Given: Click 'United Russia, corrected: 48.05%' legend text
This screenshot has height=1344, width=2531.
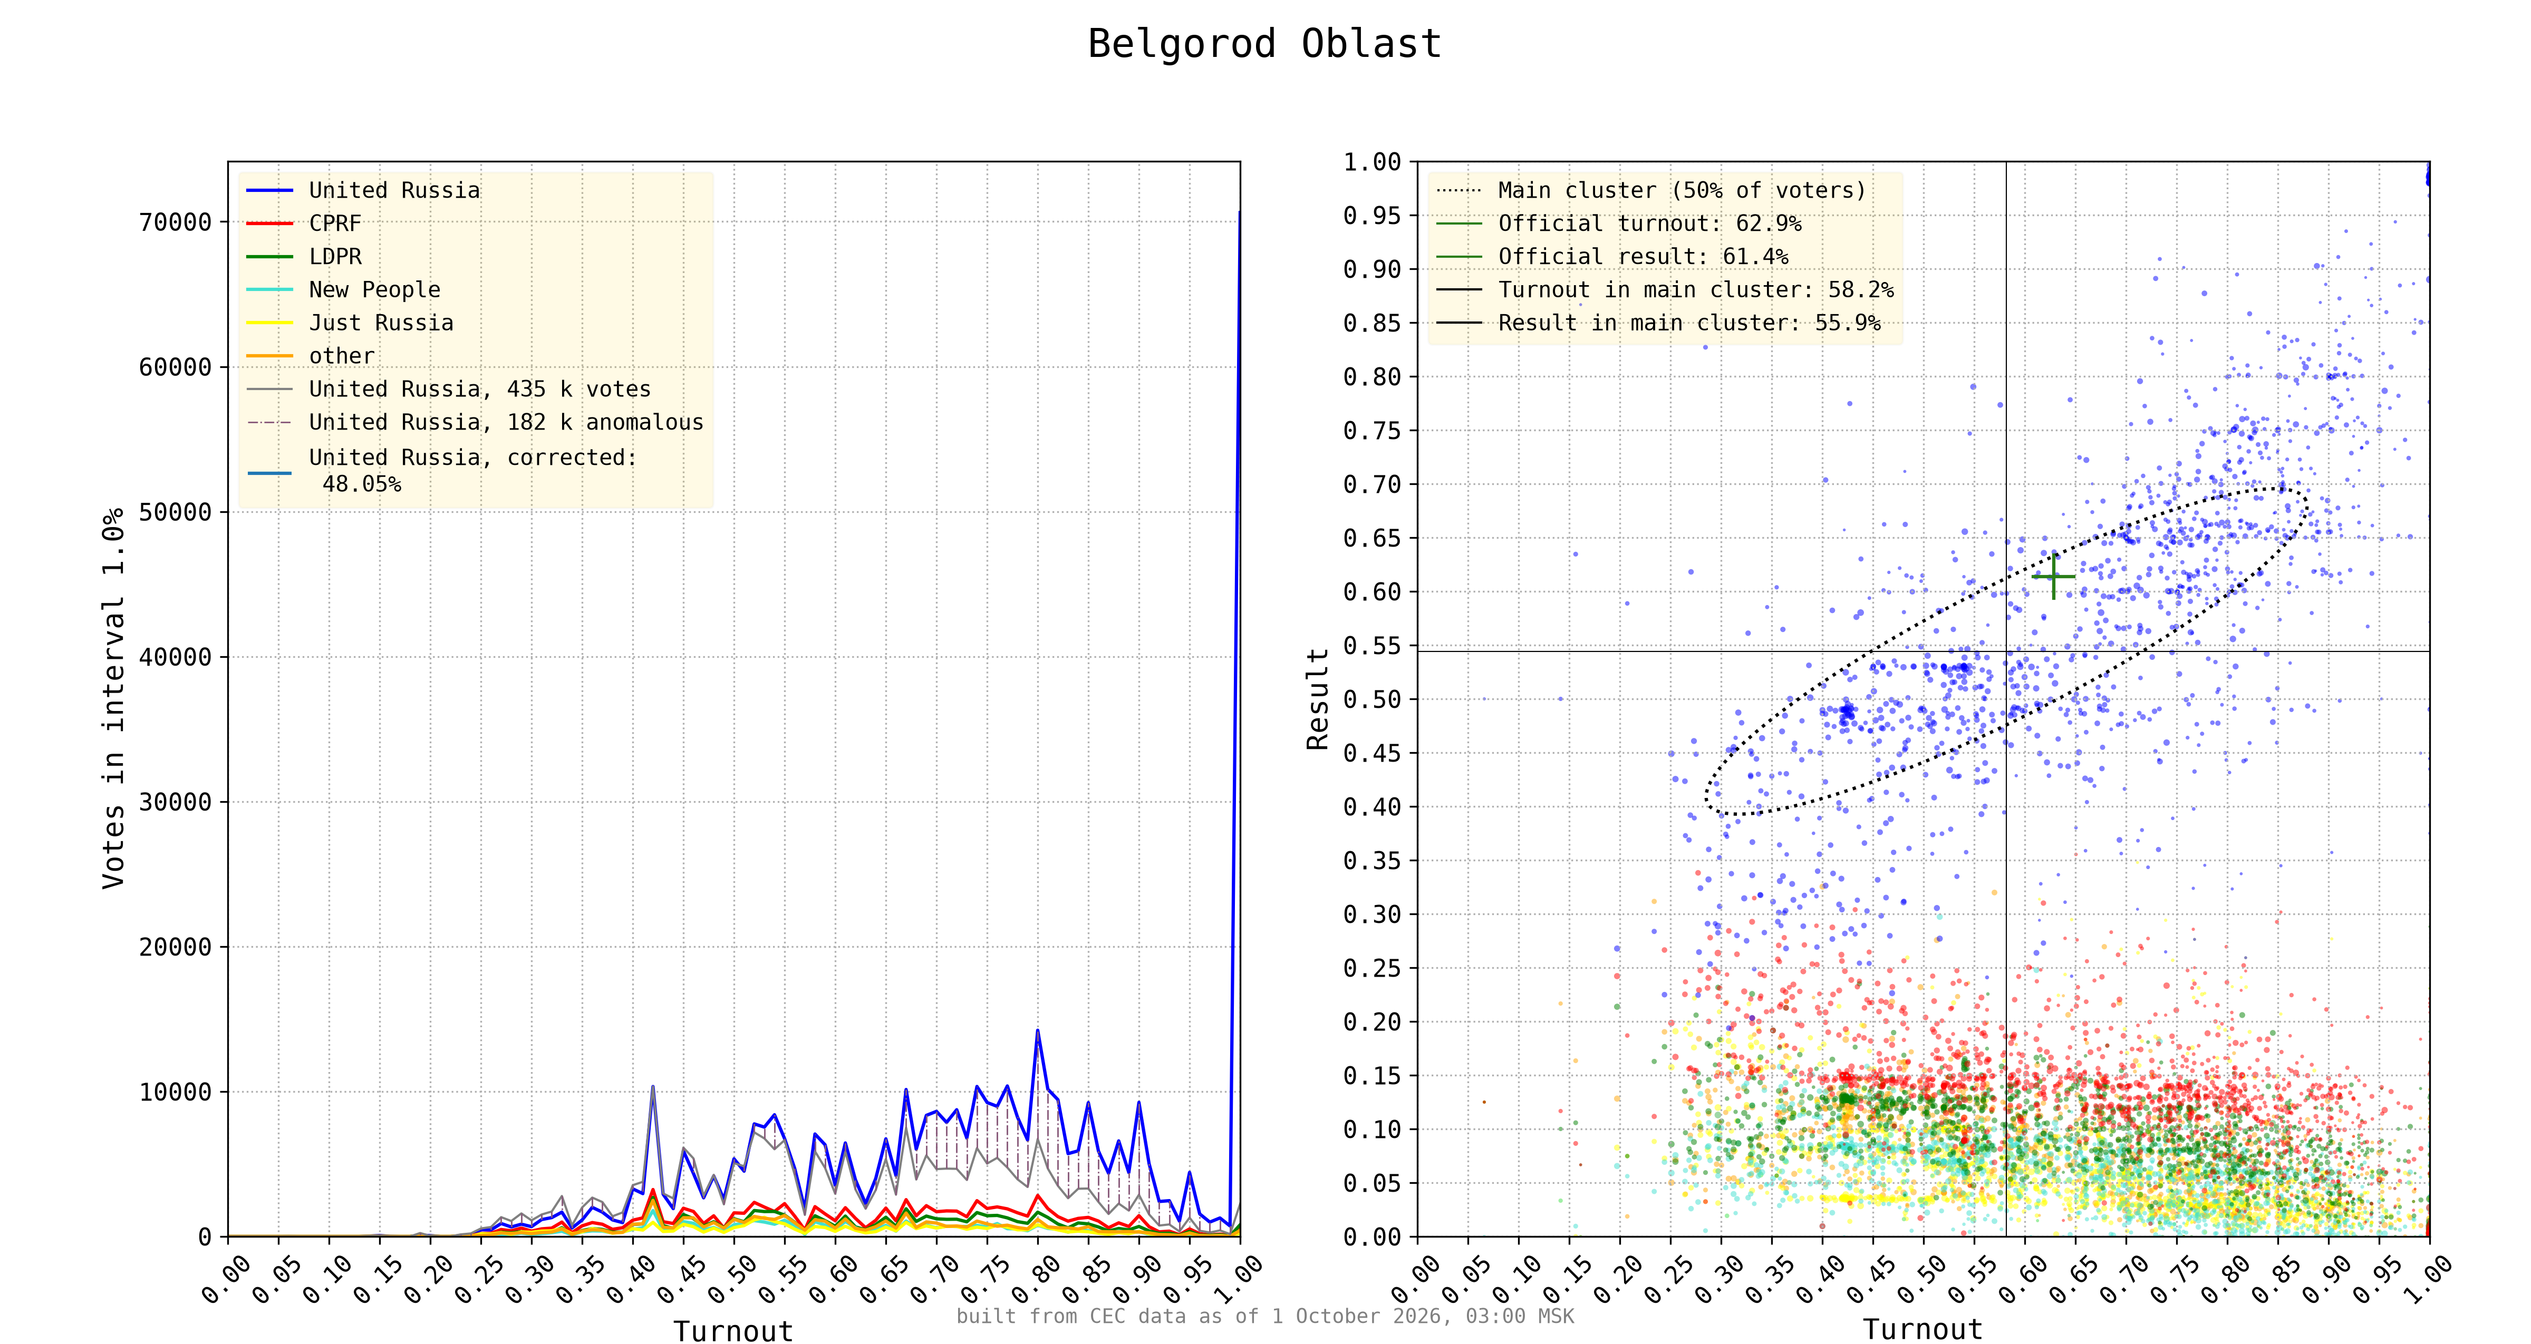Looking at the screenshot, I should point(472,471).
